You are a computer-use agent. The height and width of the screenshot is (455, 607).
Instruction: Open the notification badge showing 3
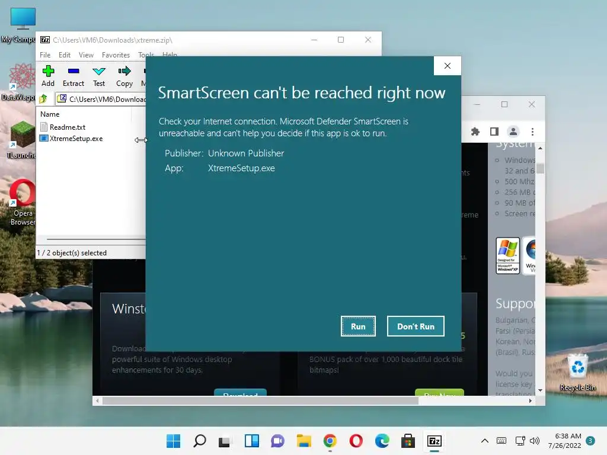(x=590, y=441)
